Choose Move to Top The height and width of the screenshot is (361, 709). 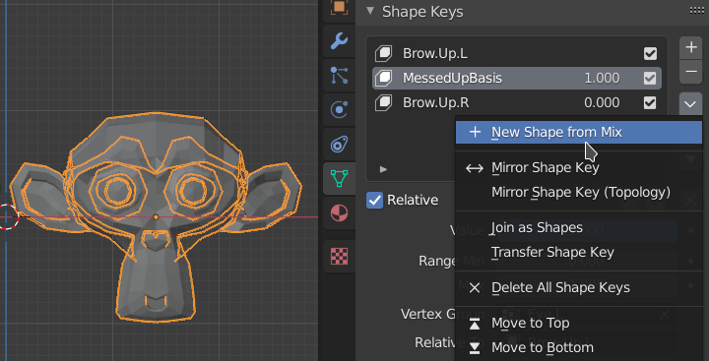579,324
